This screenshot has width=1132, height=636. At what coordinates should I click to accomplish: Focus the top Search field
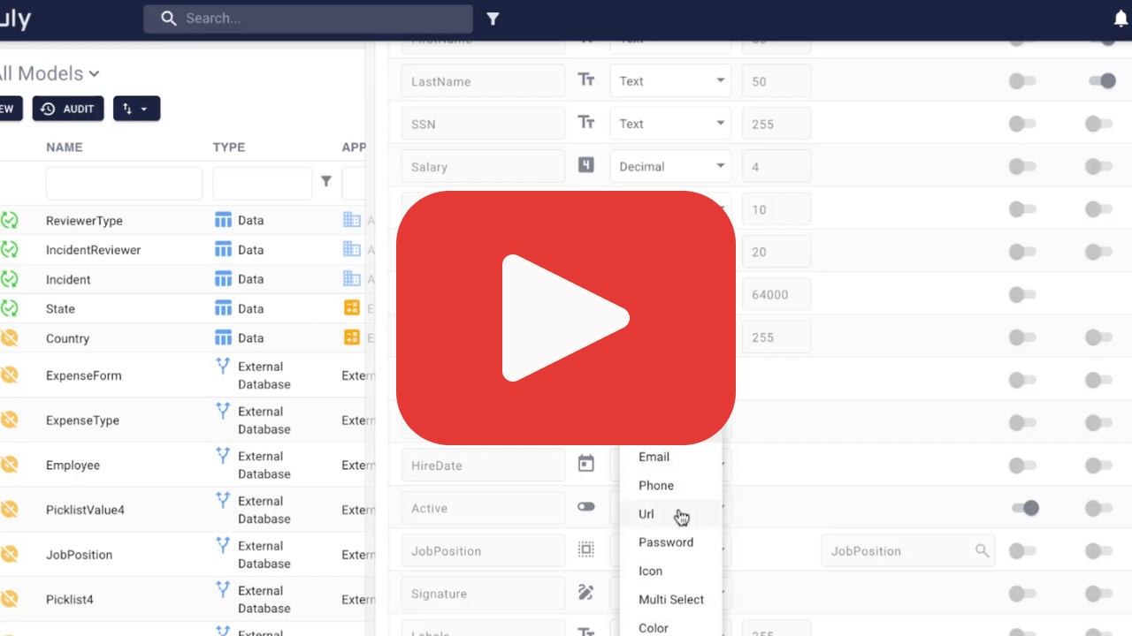pos(308,19)
